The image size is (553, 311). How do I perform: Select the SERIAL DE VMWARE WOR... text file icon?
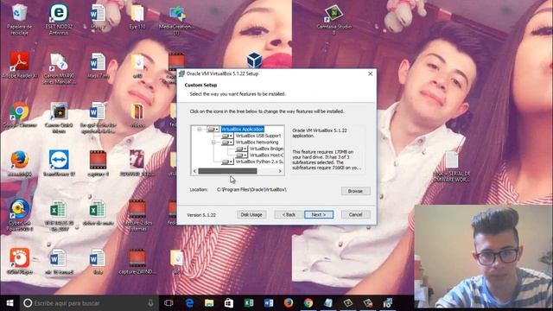[x=452, y=167]
